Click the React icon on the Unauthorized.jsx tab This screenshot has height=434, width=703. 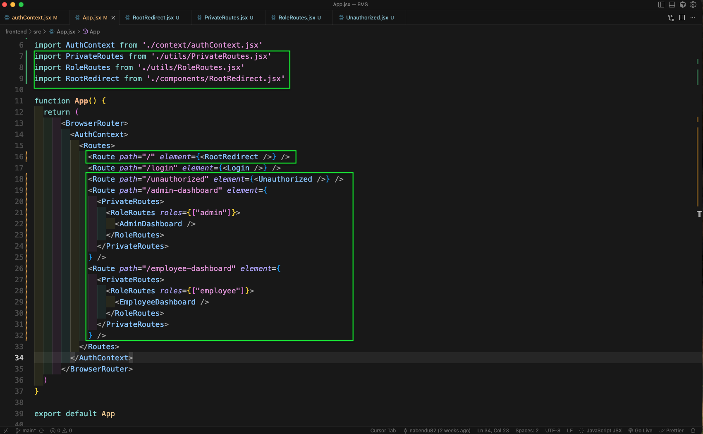point(341,18)
